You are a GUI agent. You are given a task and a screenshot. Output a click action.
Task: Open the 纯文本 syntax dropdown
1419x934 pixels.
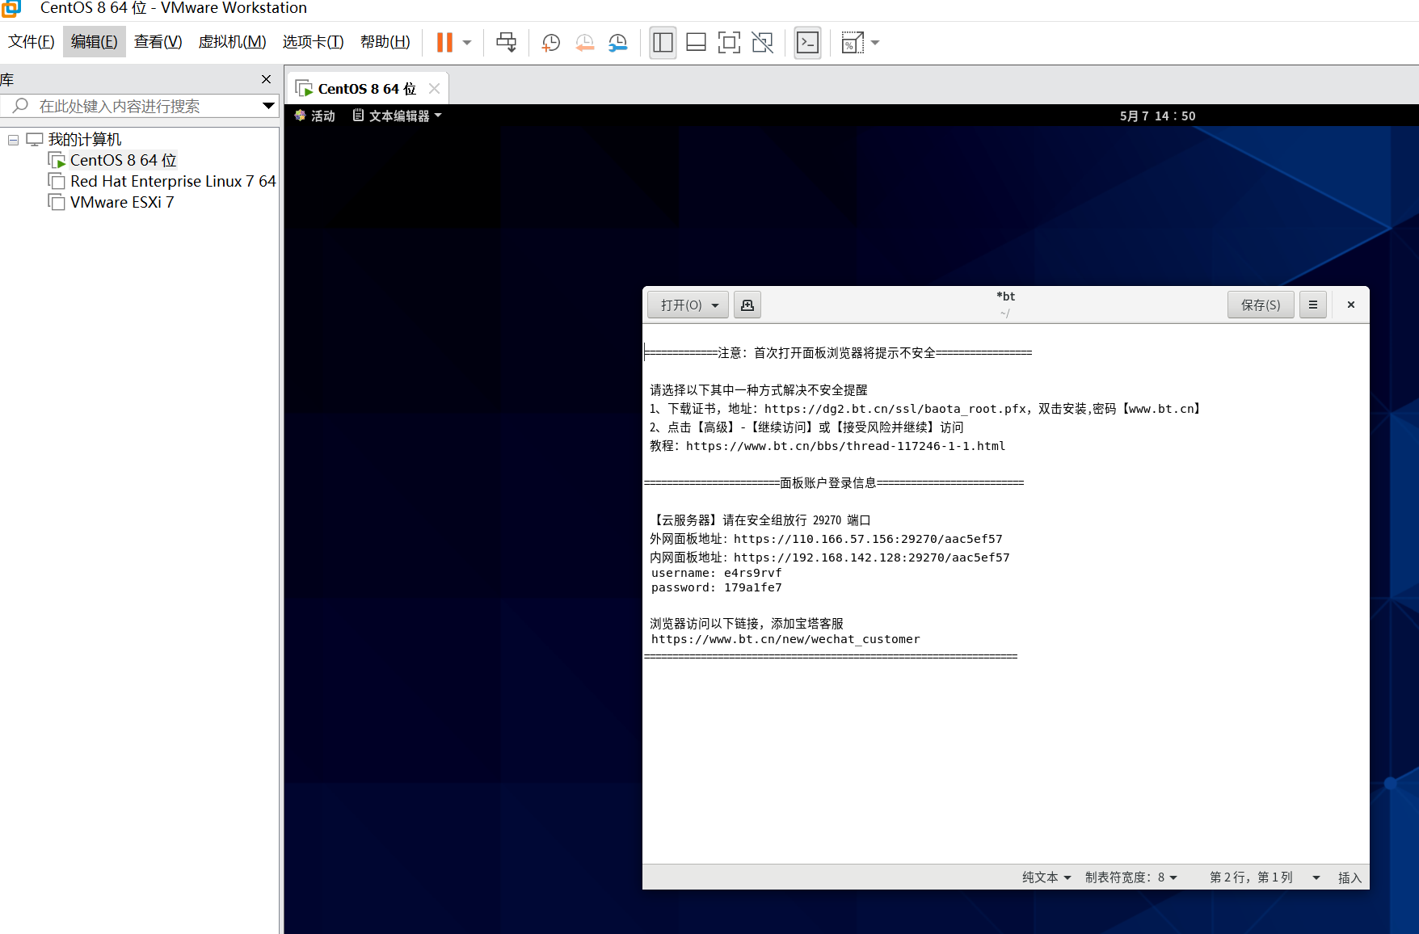click(1046, 877)
